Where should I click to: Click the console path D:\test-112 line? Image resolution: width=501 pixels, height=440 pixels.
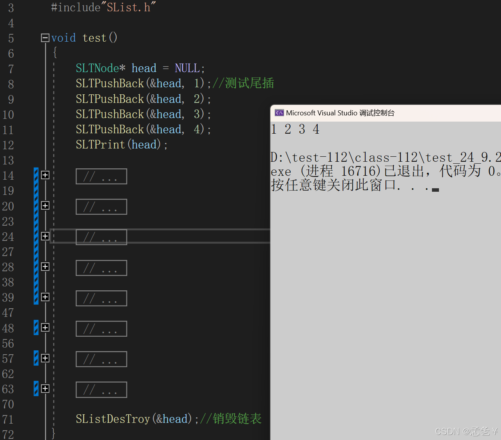(386, 157)
